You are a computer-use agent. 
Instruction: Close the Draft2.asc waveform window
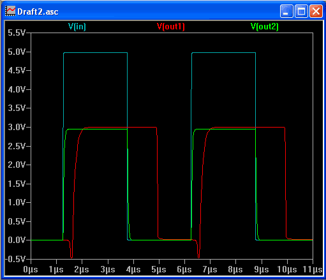click(316, 11)
